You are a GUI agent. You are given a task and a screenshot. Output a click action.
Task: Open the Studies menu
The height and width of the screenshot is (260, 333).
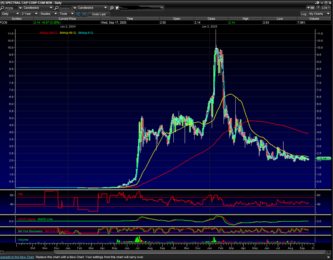click(49, 14)
